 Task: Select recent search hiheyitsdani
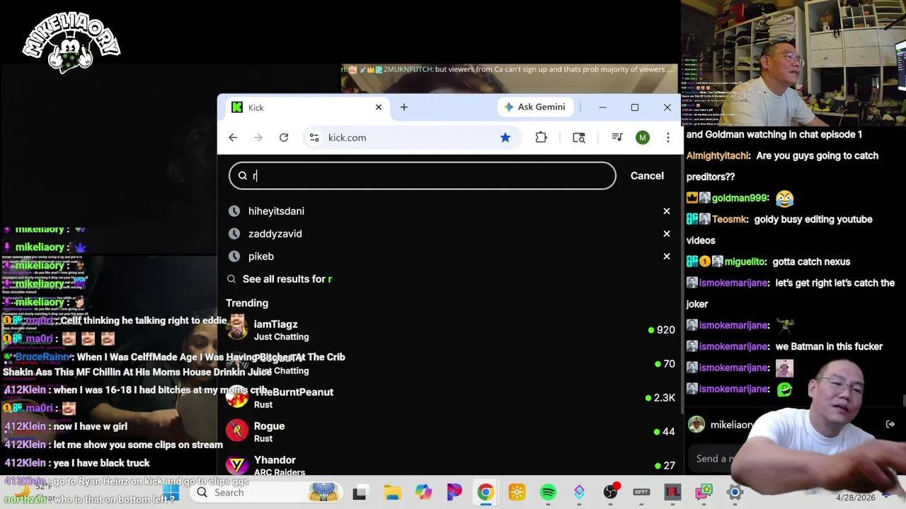[x=276, y=211]
